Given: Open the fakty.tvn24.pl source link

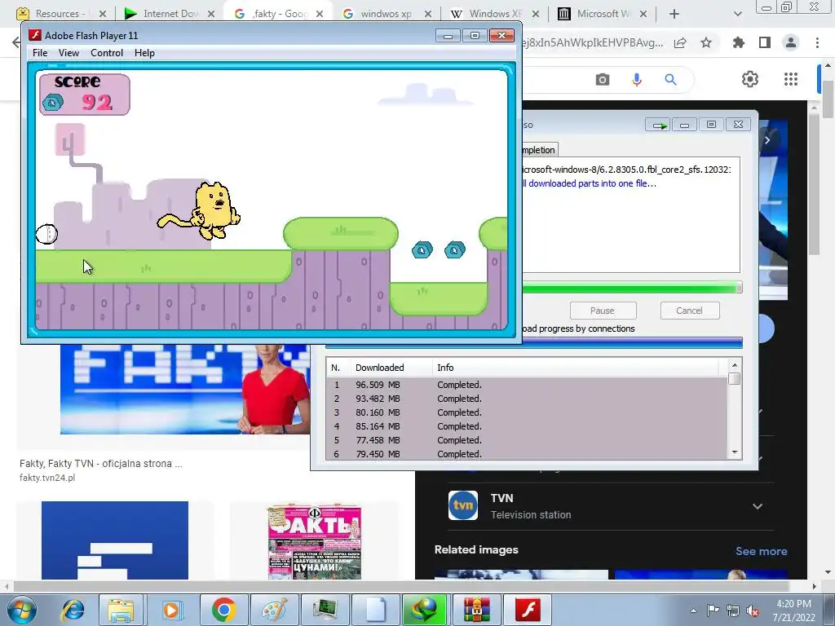Looking at the screenshot, I should (x=47, y=478).
